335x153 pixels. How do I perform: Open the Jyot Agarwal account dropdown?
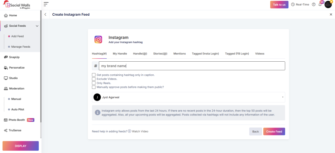[188, 97]
